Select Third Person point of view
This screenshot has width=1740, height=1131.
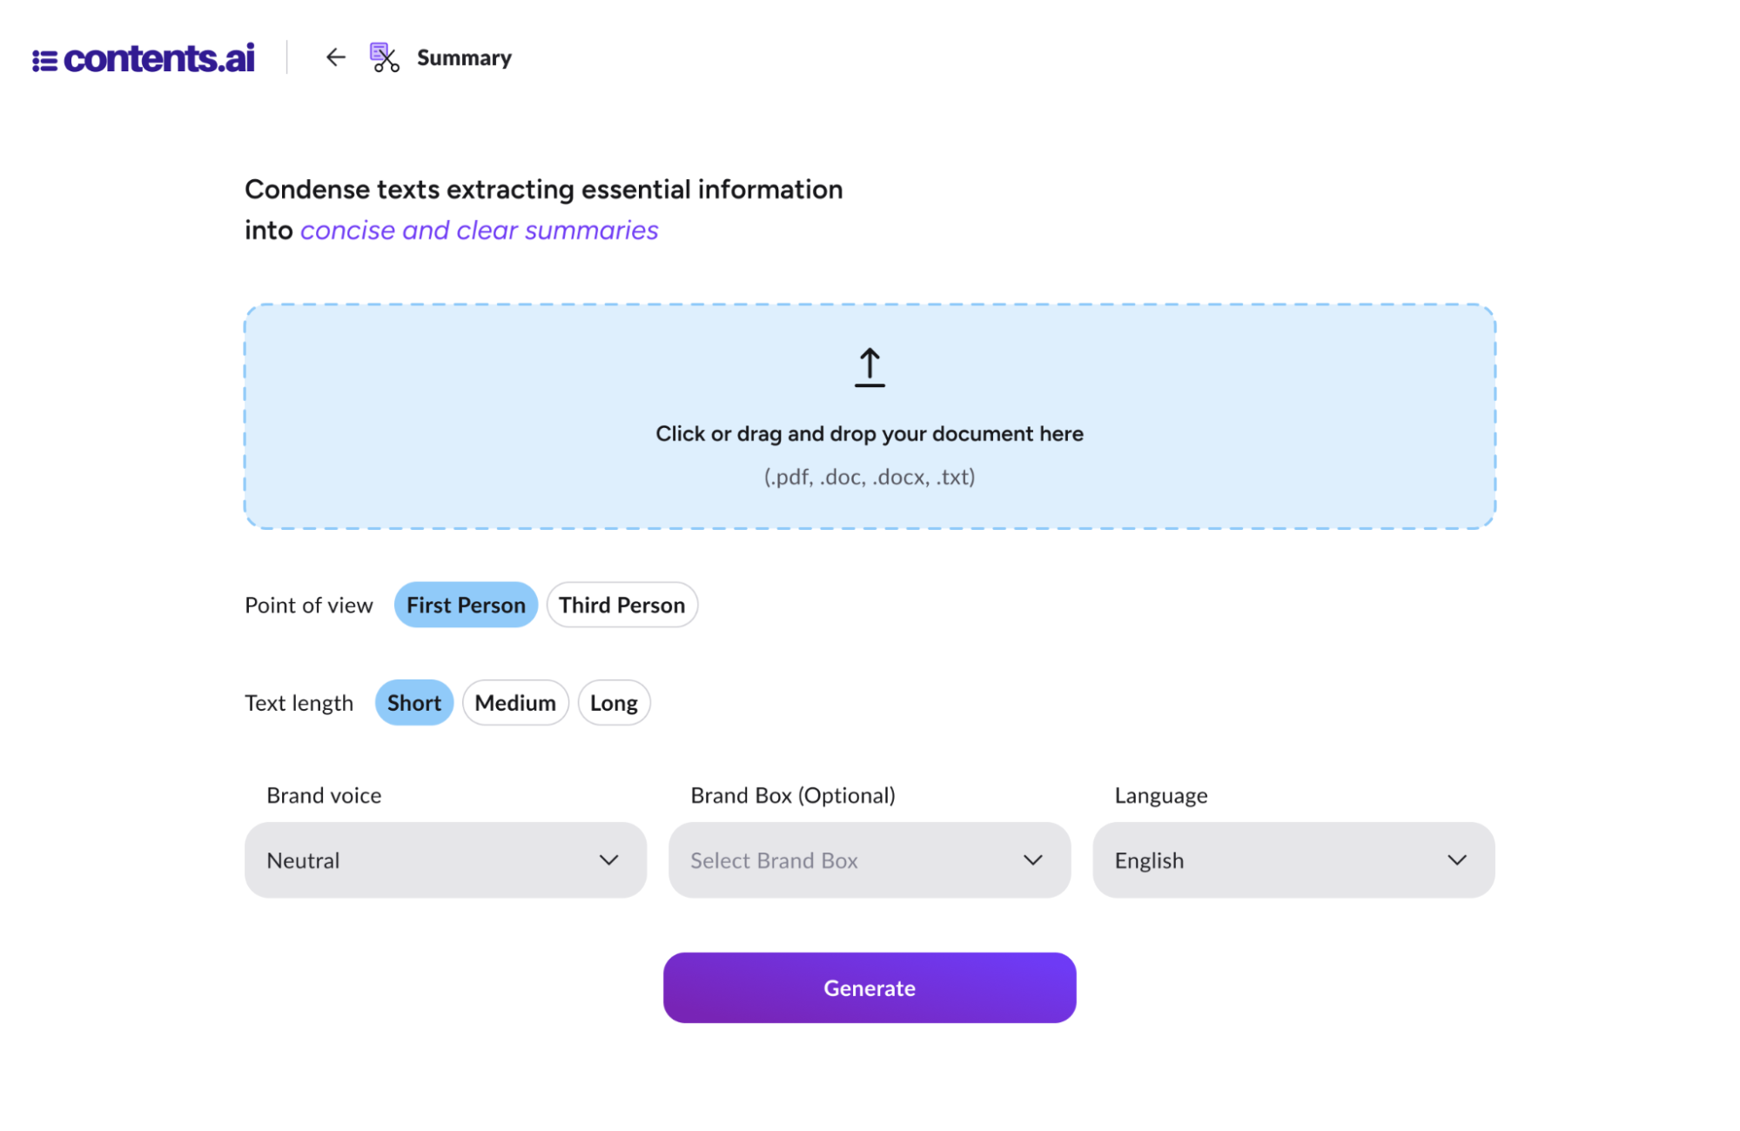click(621, 605)
